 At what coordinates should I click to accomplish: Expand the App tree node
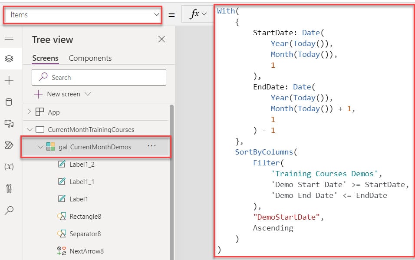(29, 112)
